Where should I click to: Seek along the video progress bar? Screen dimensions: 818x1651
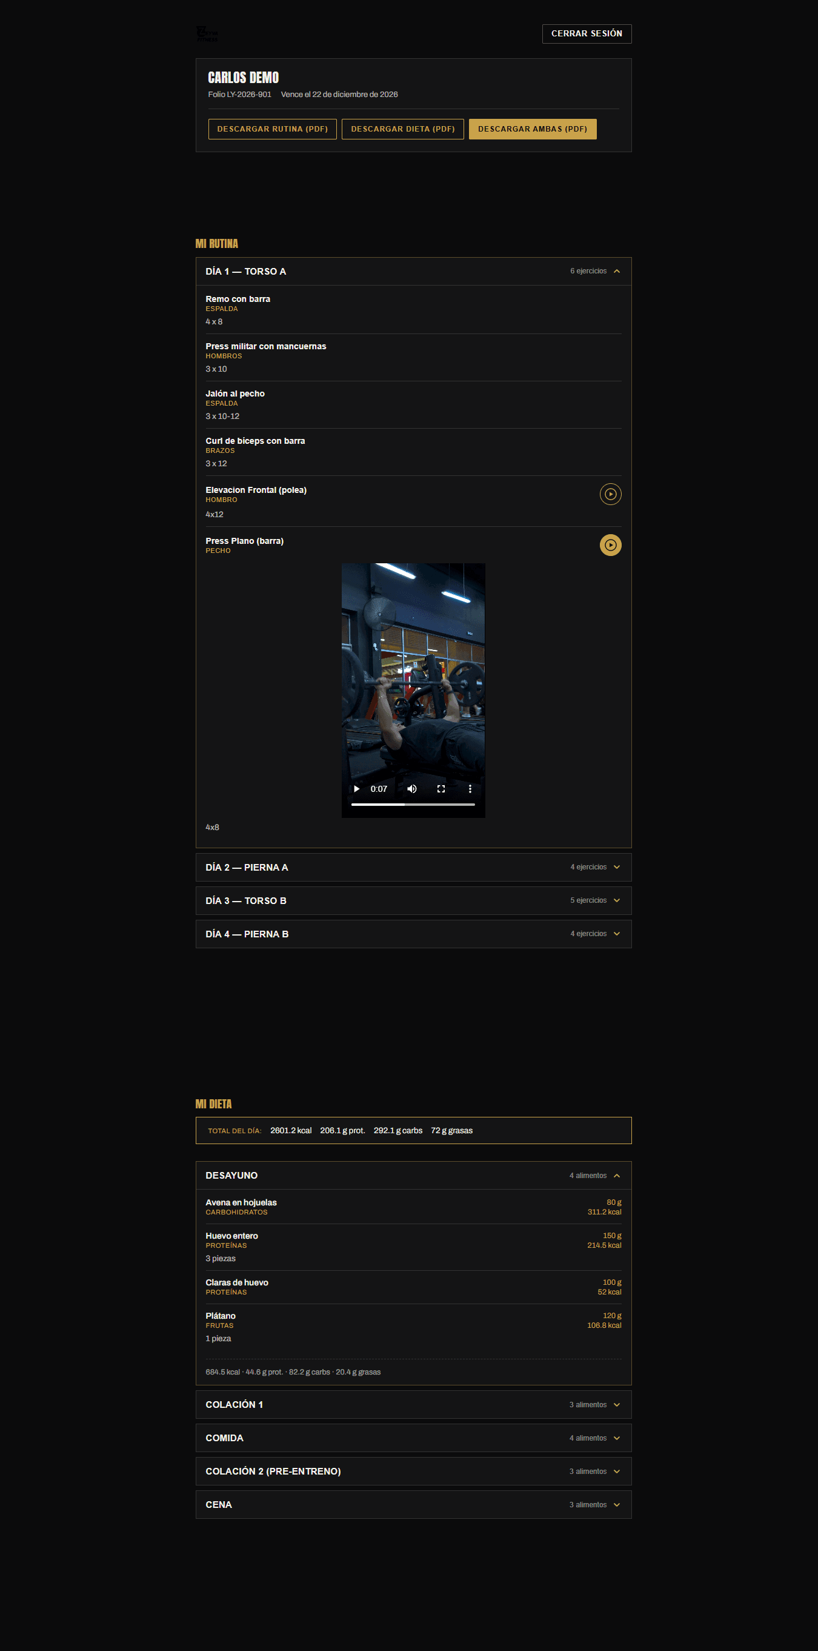413,805
